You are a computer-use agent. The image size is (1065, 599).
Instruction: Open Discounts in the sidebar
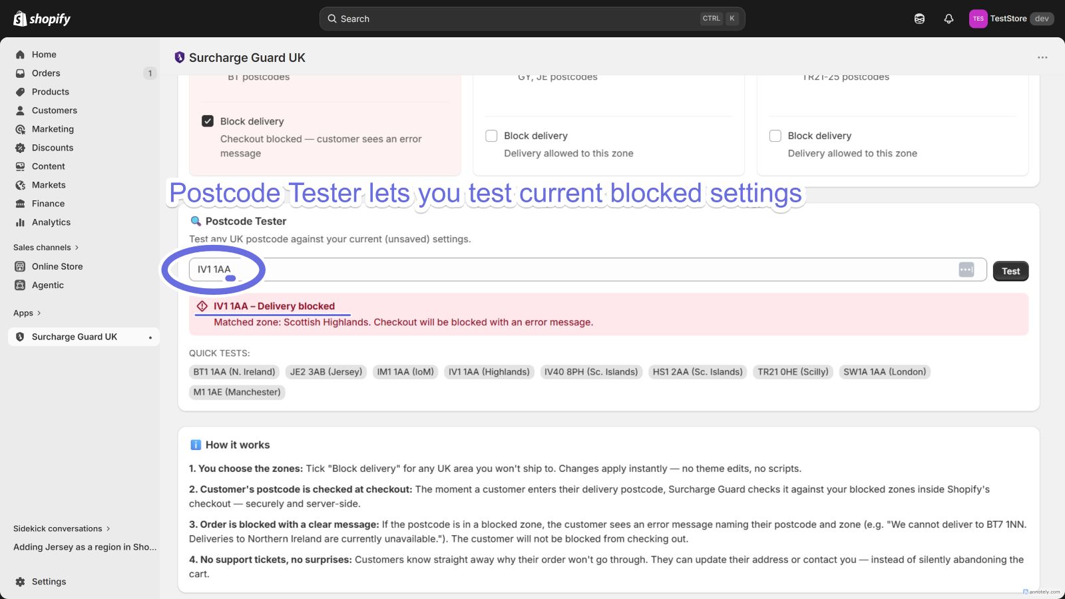click(53, 148)
